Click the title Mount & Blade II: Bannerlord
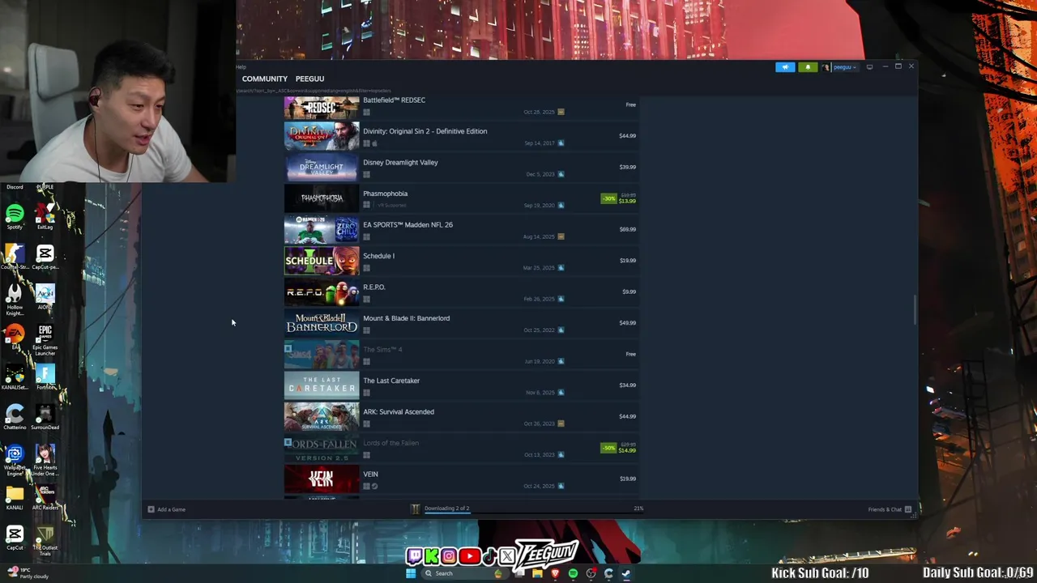Image resolution: width=1037 pixels, height=583 pixels. [x=406, y=318]
